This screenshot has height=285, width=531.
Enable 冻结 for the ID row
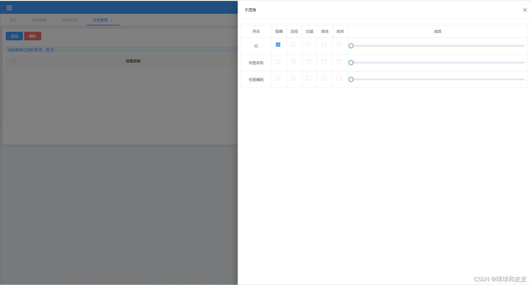pyautogui.click(x=293, y=45)
